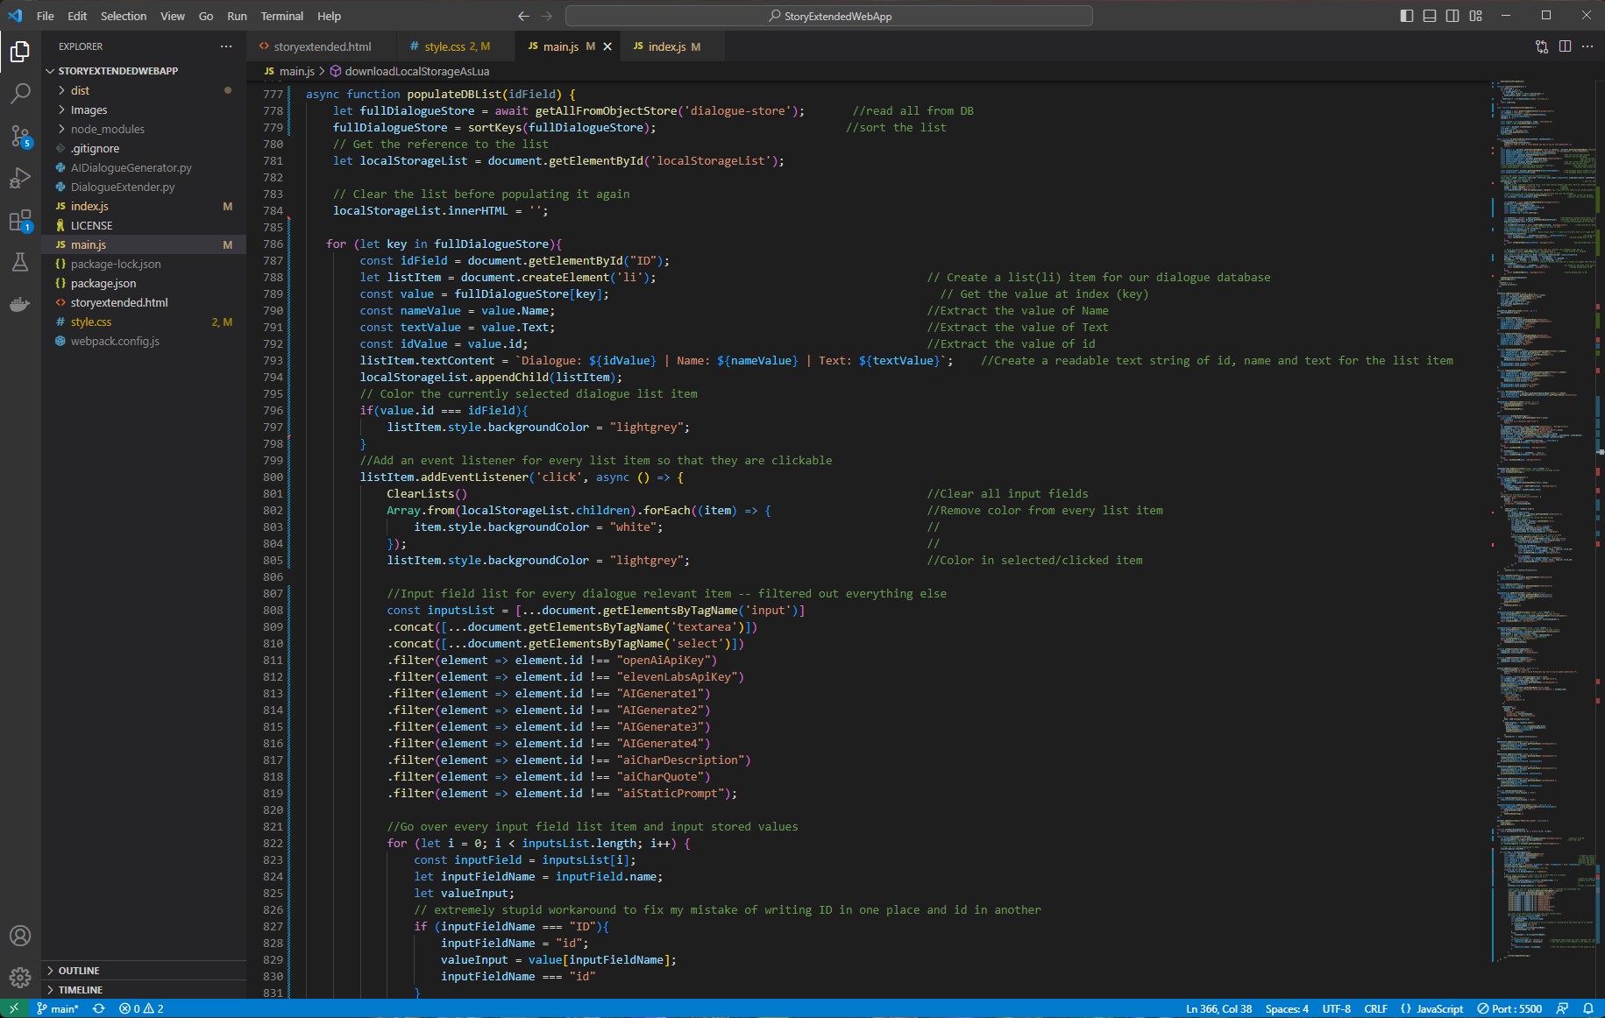
Task: Click Port : 5500 in status bar
Action: (x=1509, y=1008)
